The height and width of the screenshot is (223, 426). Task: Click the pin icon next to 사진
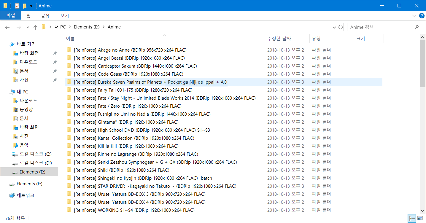coord(55,80)
